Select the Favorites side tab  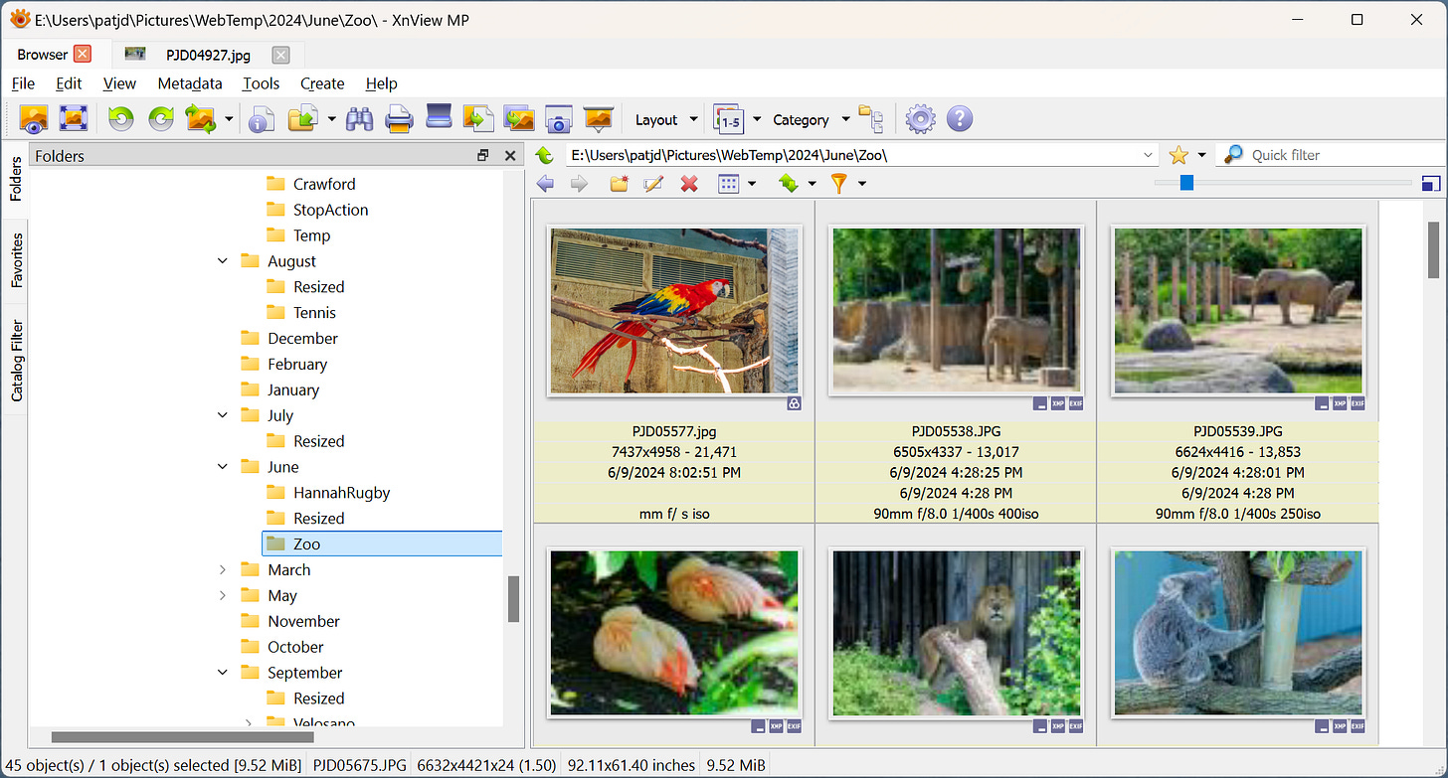point(16,261)
